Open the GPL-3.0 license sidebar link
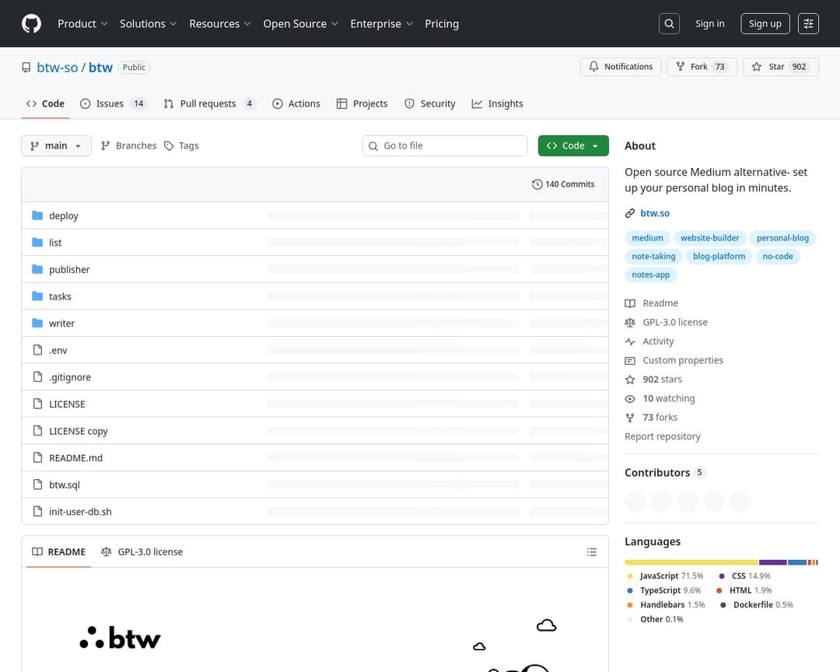 coord(674,322)
